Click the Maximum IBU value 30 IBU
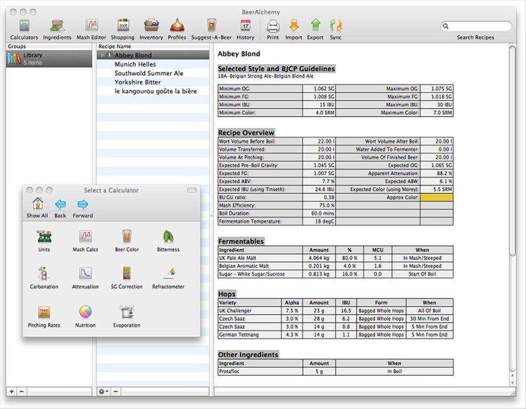The image size is (526, 409). (437, 104)
